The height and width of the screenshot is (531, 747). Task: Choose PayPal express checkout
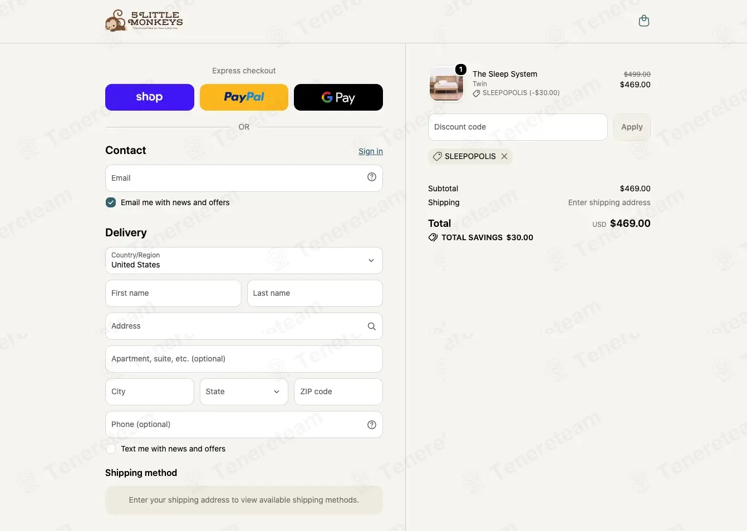244,97
